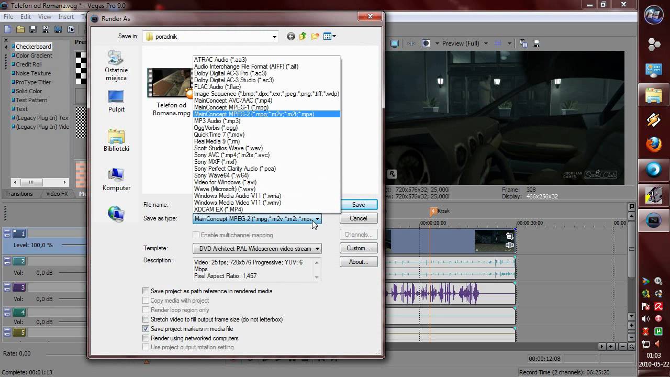The width and height of the screenshot is (670, 377).
Task: Open the Insert menu
Action: click(66, 17)
